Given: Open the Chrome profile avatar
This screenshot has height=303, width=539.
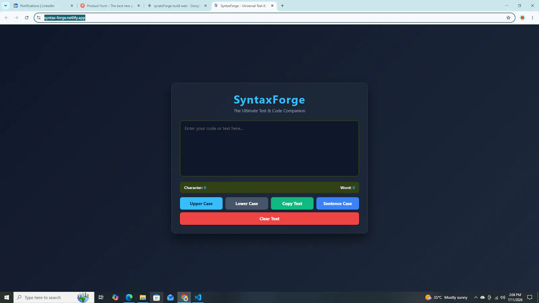Looking at the screenshot, I should click(522, 18).
